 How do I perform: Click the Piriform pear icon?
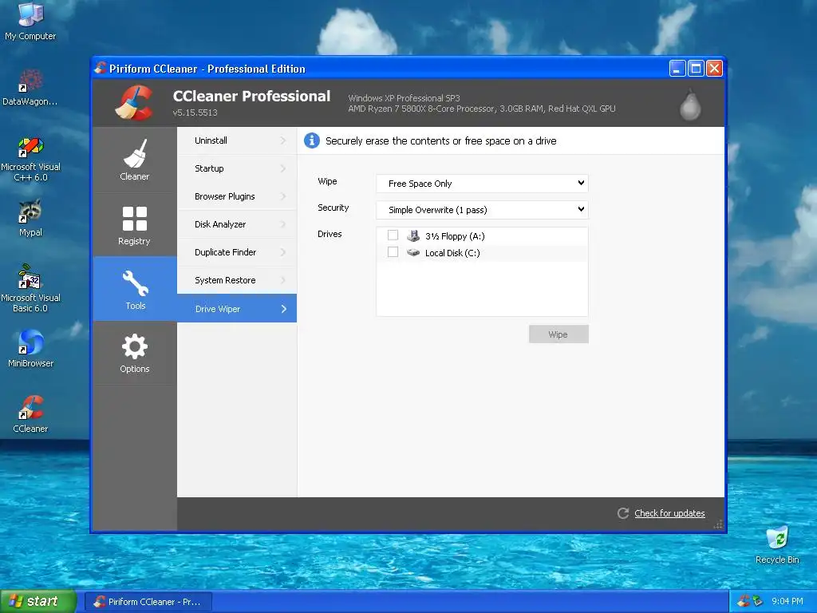point(690,105)
